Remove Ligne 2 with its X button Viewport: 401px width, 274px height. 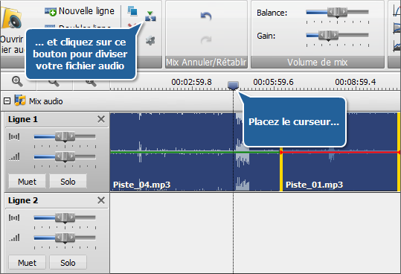(101, 200)
